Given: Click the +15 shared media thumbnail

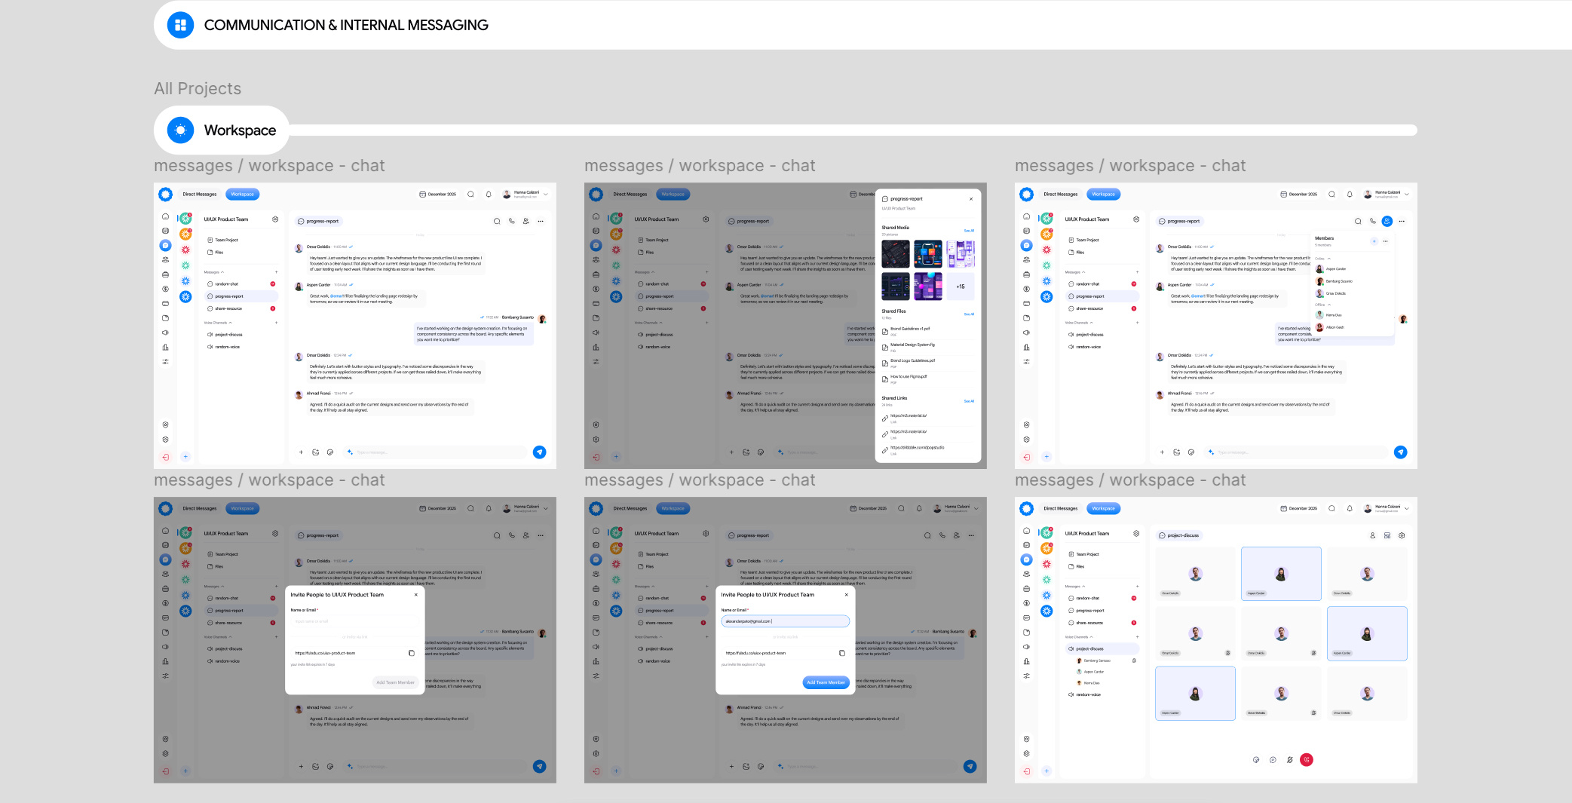Looking at the screenshot, I should pyautogui.click(x=960, y=287).
